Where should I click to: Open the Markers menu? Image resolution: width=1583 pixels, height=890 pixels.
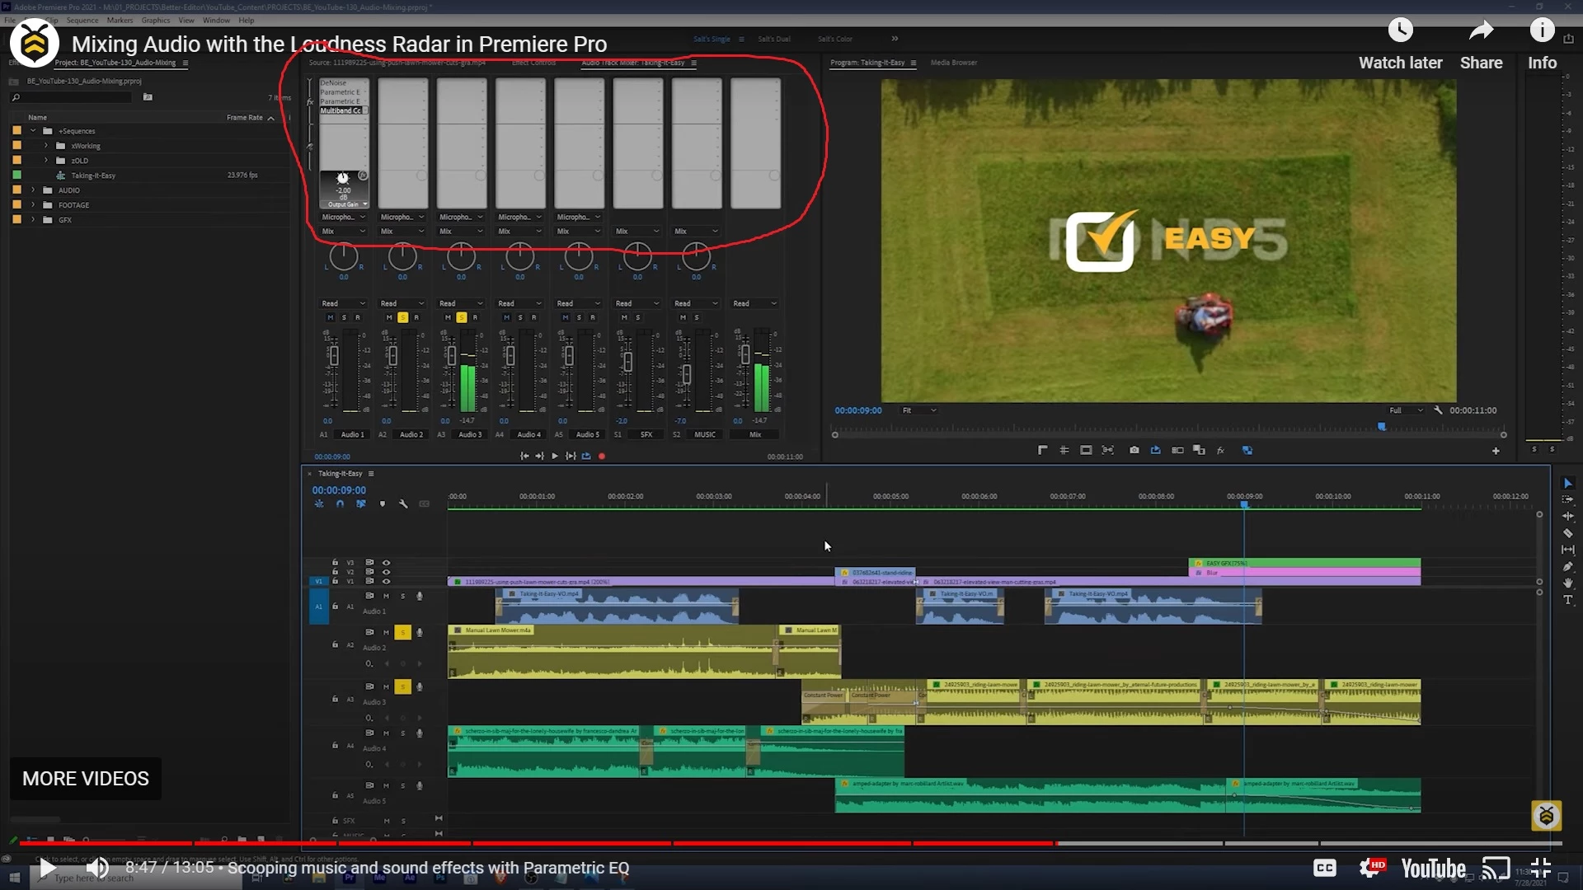(x=120, y=20)
